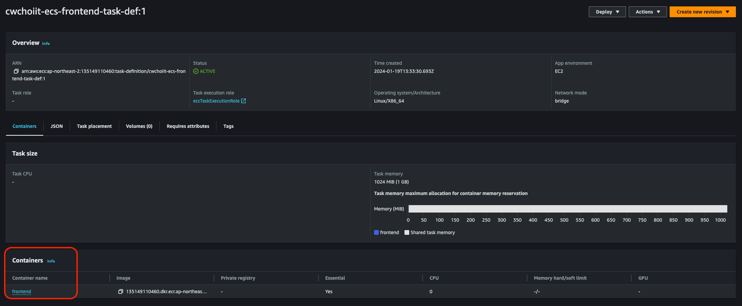This screenshot has height=306, width=742.
Task: Click the Memory (MiB) allocation bar
Action: tap(568, 209)
